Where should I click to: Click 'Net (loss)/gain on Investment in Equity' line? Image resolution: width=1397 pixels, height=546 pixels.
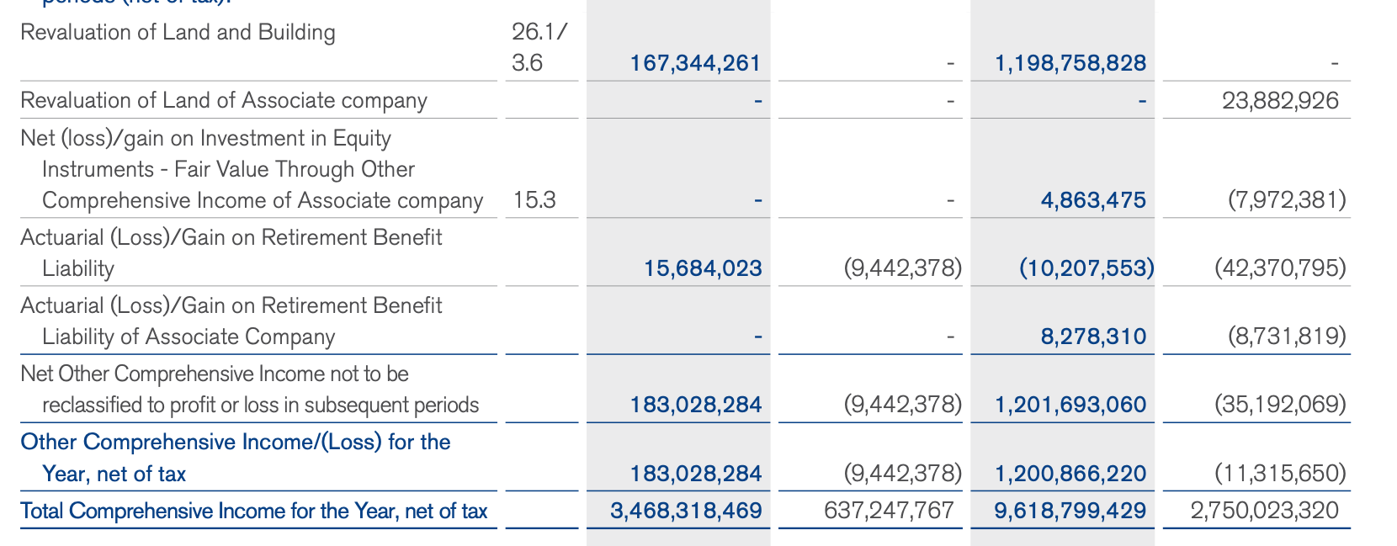pos(205,139)
